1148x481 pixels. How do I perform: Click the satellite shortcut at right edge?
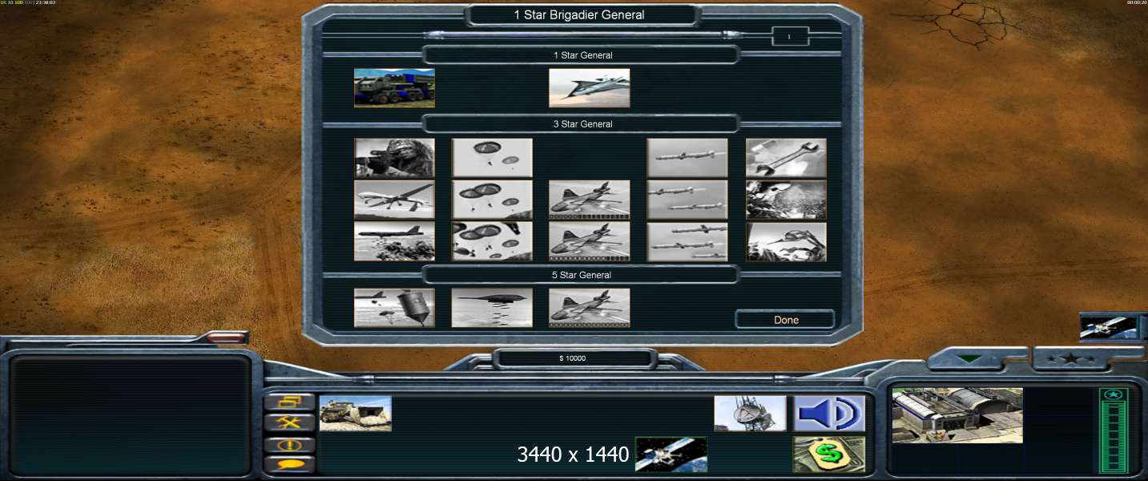pos(1109,327)
